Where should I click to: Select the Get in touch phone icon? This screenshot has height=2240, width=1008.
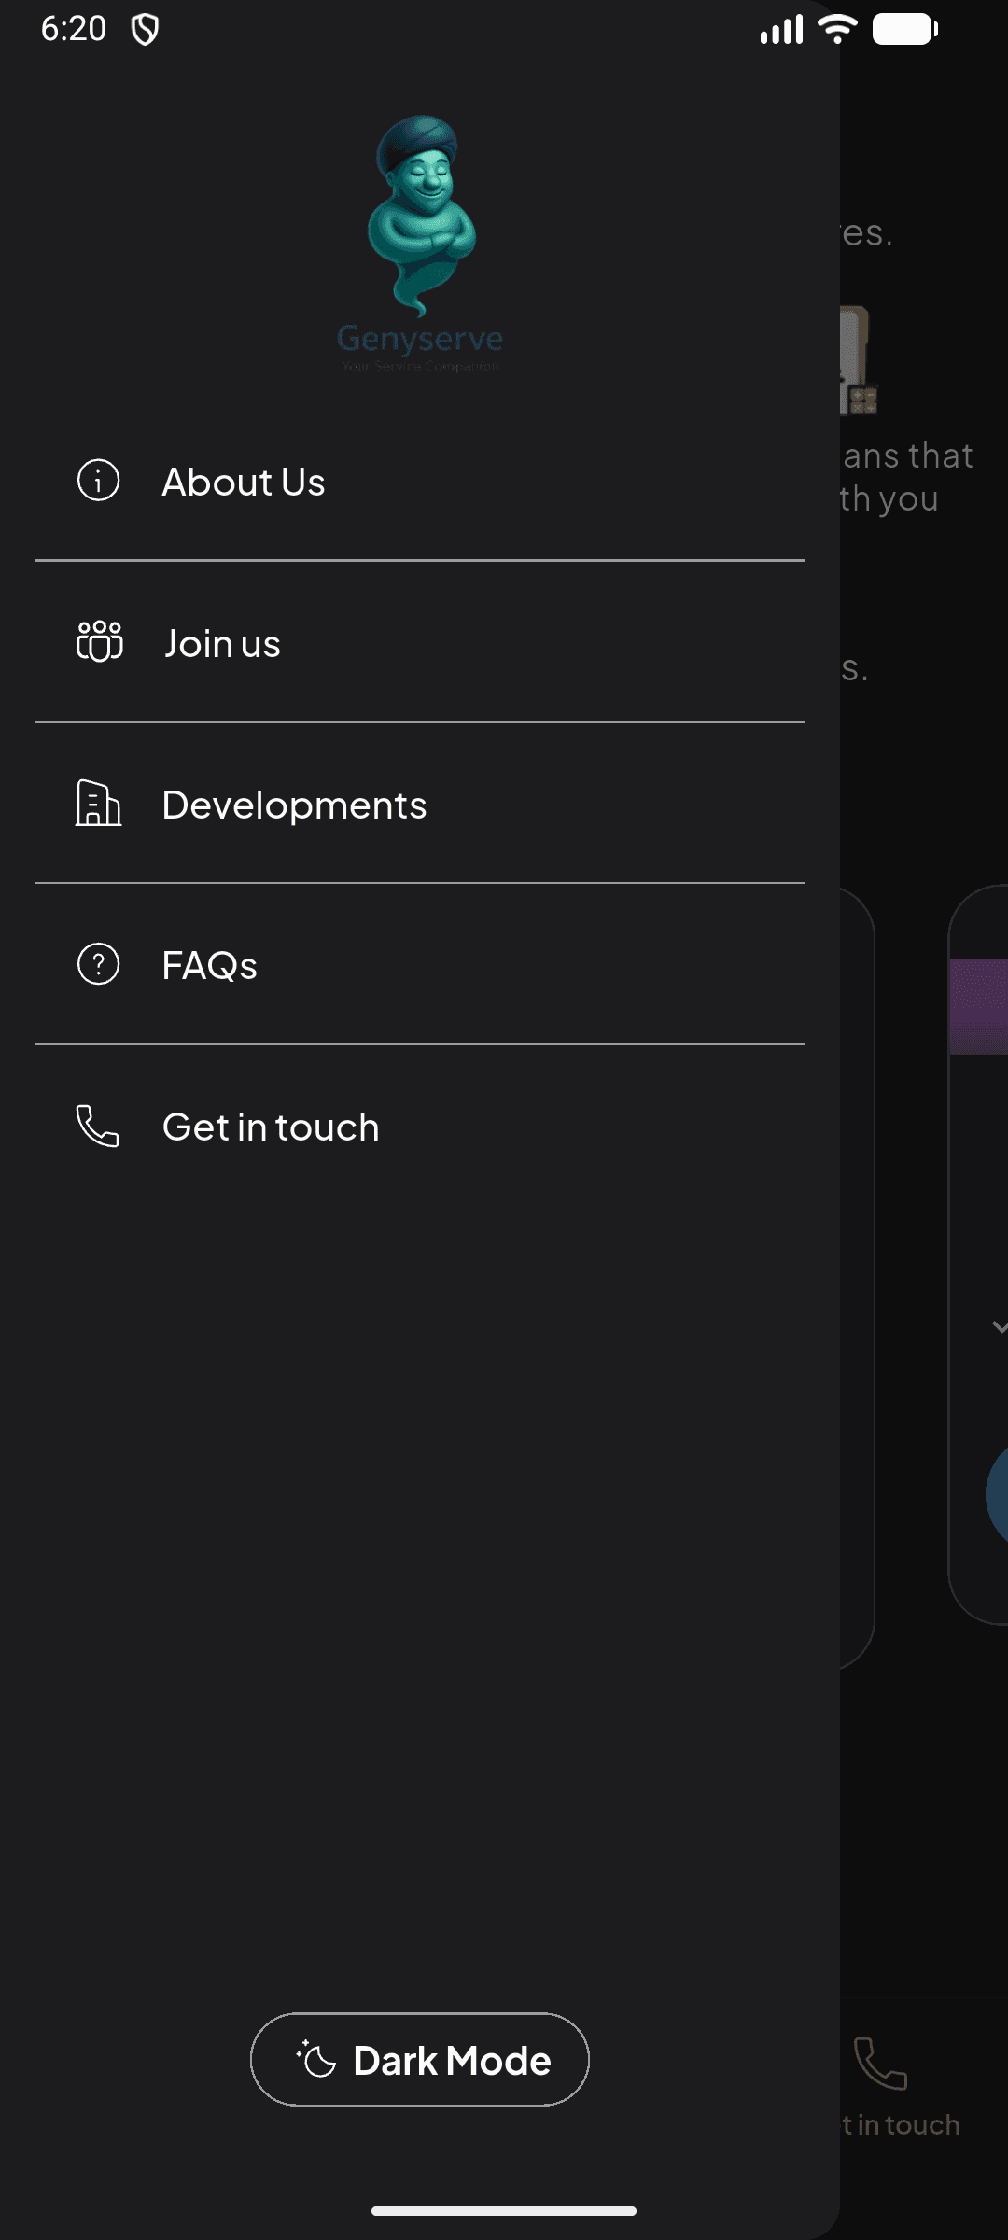(x=97, y=1127)
